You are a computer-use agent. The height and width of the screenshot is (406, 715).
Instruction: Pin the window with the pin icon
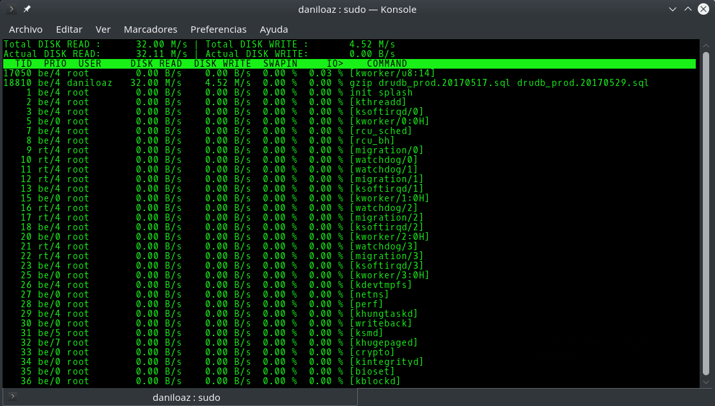point(27,9)
